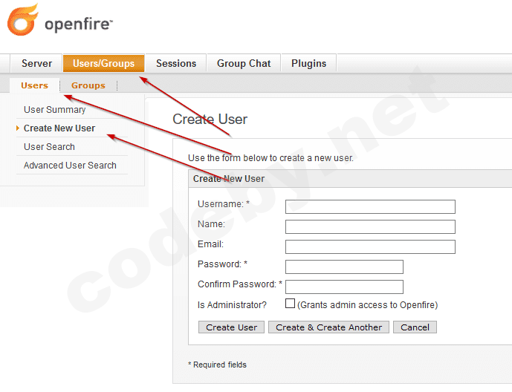Click the Openfire flame logo
The width and height of the screenshot is (512, 392).
[x=23, y=20]
